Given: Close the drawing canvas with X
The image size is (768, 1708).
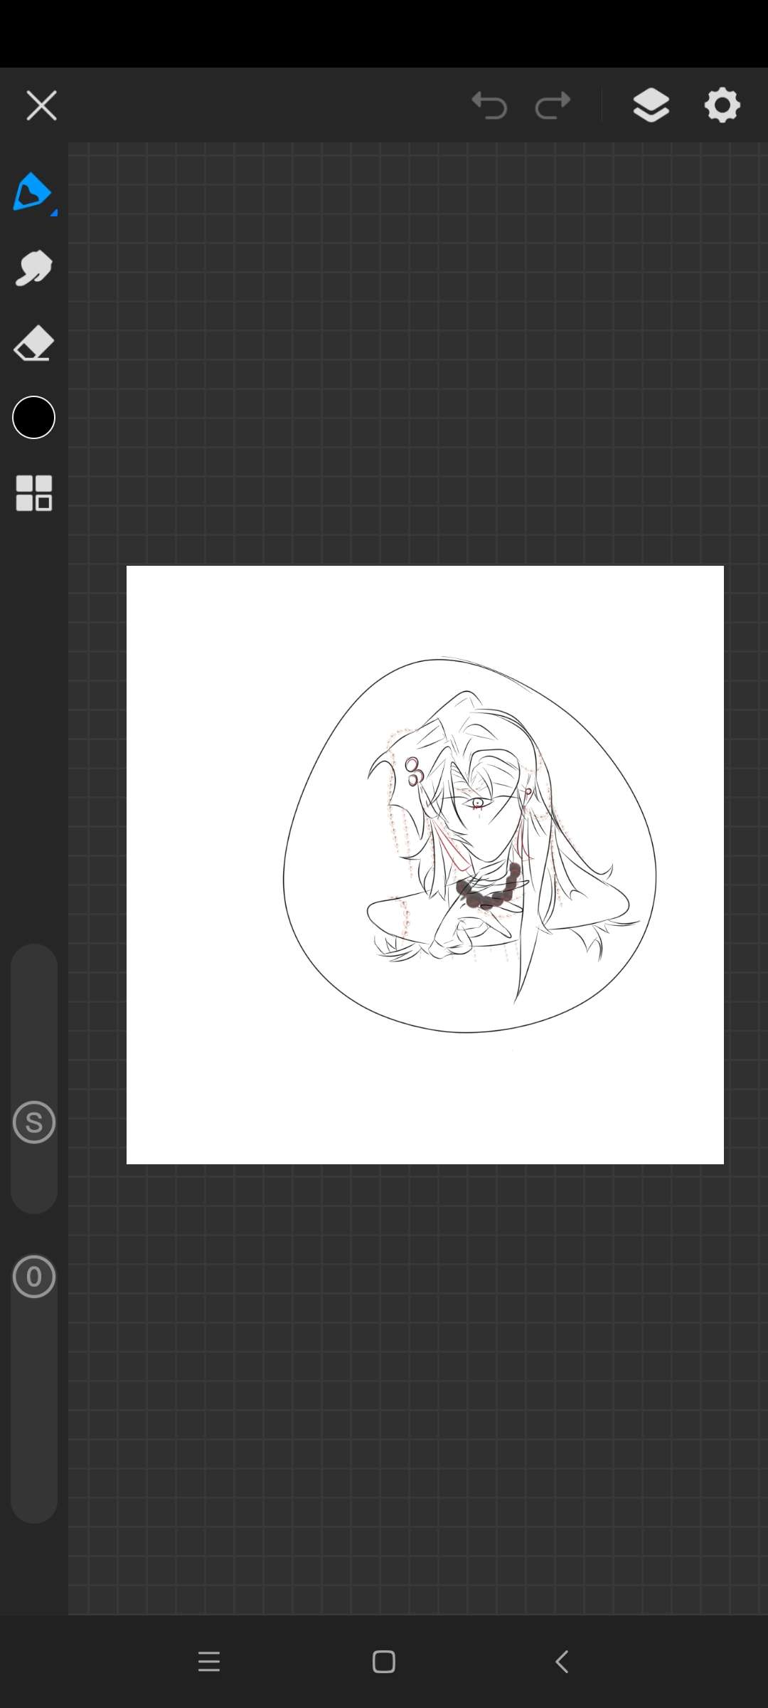Looking at the screenshot, I should click(41, 106).
